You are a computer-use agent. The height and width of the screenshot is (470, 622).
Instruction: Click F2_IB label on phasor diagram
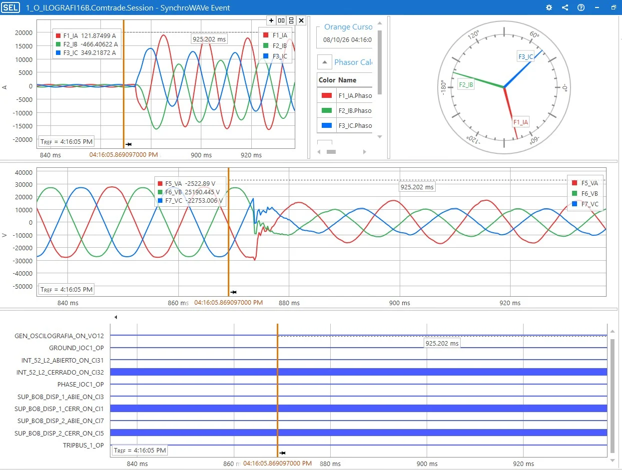click(x=466, y=85)
